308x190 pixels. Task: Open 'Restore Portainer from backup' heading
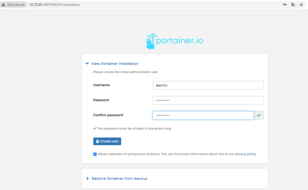point(119,179)
